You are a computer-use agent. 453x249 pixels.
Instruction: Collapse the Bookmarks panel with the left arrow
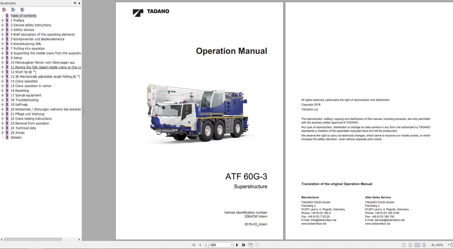pyautogui.click(x=79, y=3)
